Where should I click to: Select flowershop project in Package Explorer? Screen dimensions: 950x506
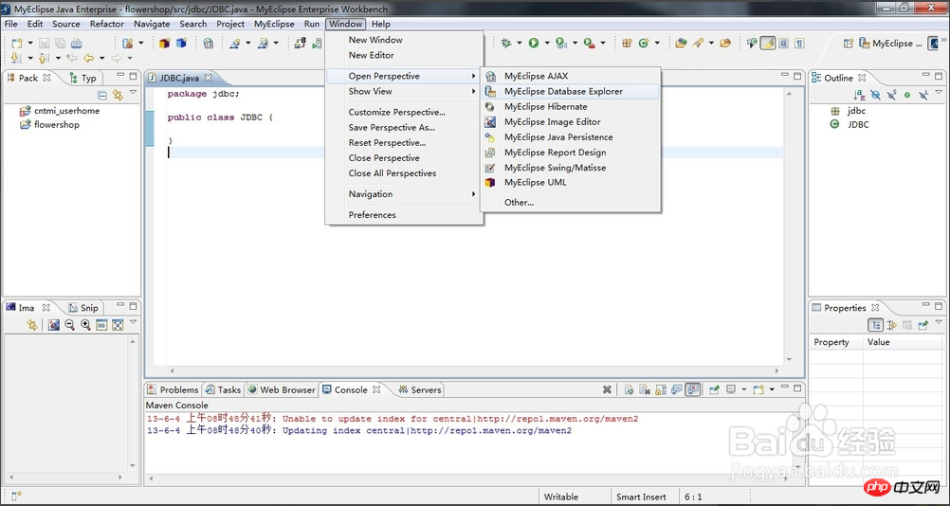click(56, 125)
